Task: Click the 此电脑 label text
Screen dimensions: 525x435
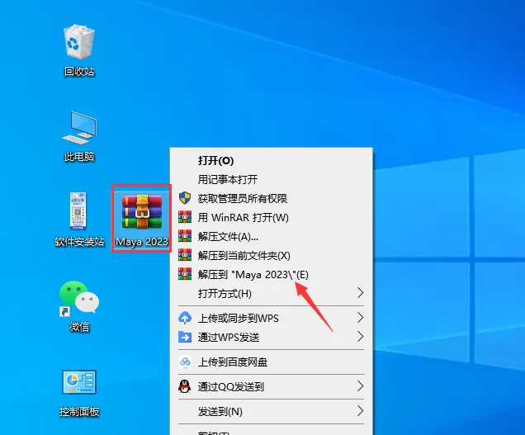Action: pos(79,156)
